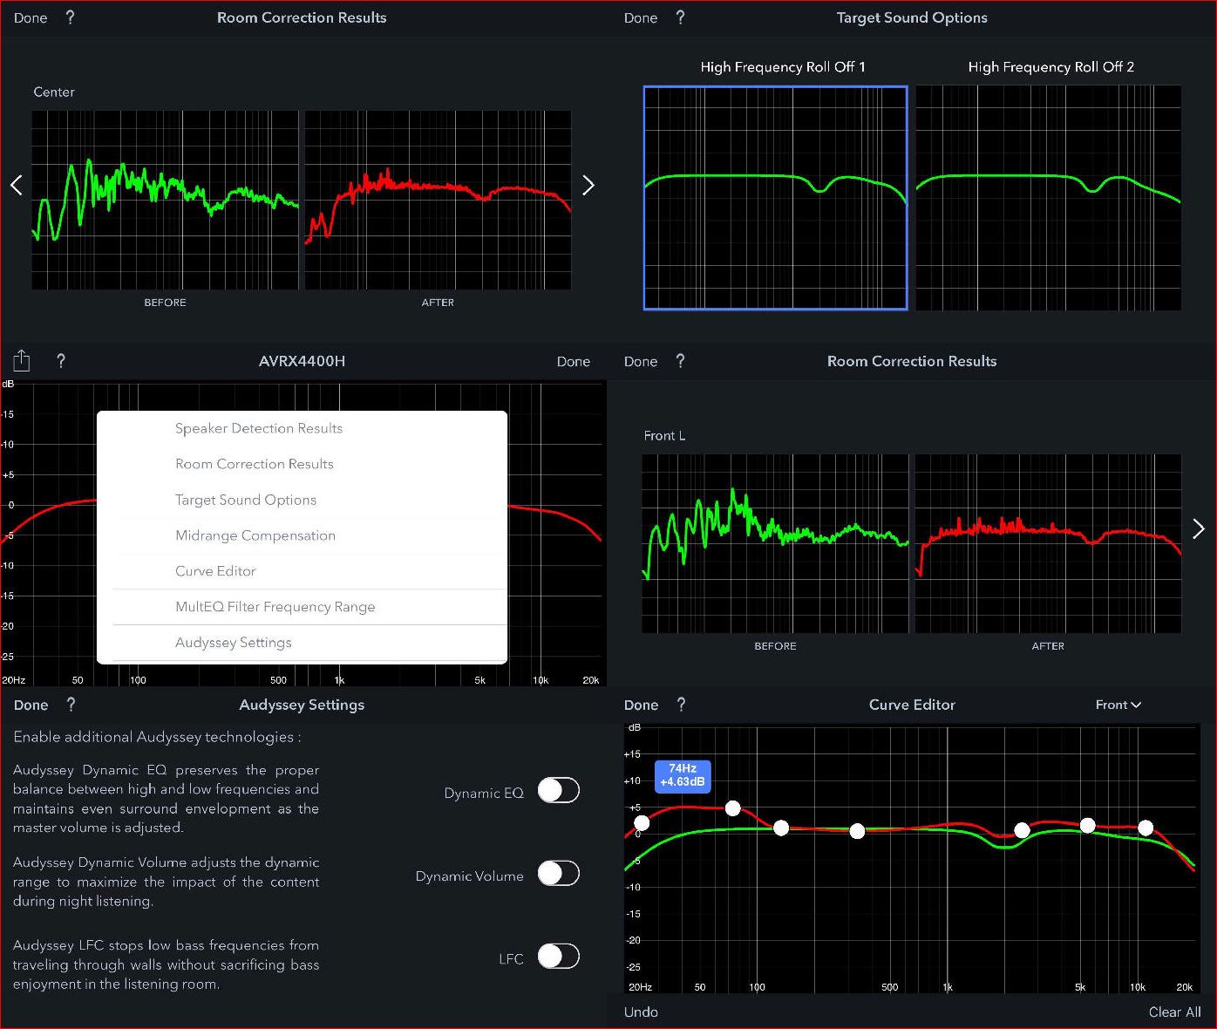
Task: Choose Target Sound Options in the menu
Action: [x=302, y=500]
